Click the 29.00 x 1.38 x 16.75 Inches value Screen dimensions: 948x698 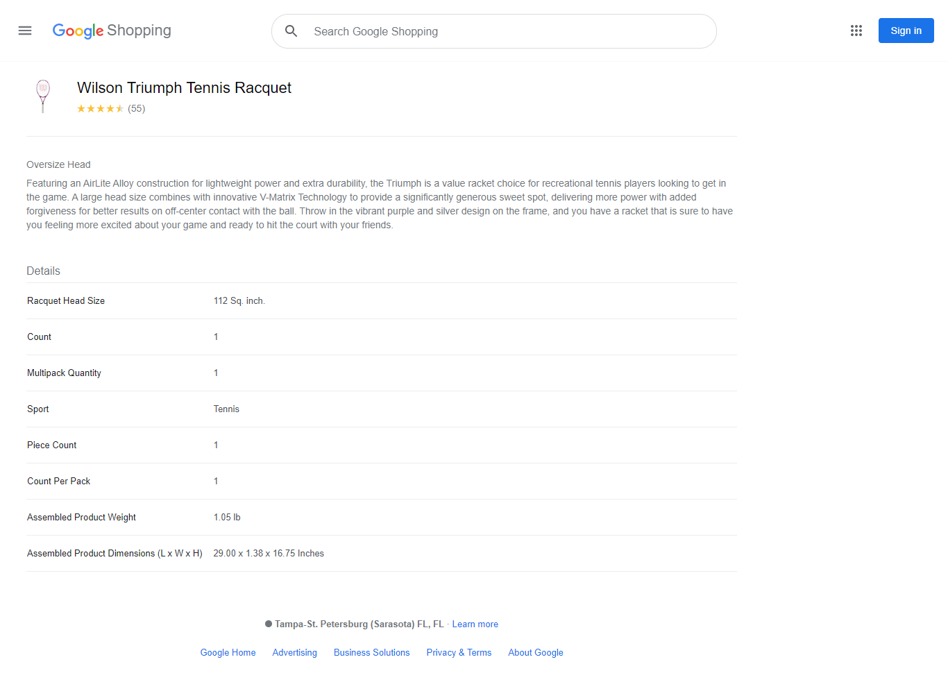click(x=269, y=554)
